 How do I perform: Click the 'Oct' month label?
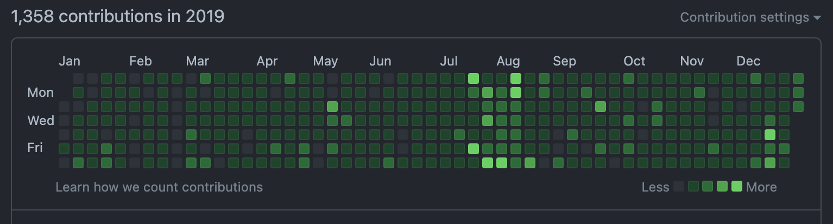click(634, 61)
